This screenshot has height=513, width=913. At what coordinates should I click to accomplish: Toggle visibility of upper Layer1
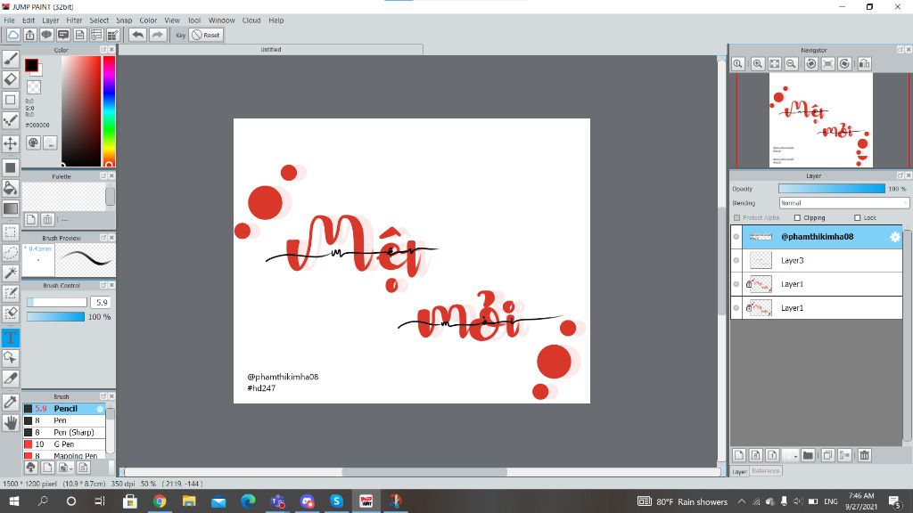(736, 284)
